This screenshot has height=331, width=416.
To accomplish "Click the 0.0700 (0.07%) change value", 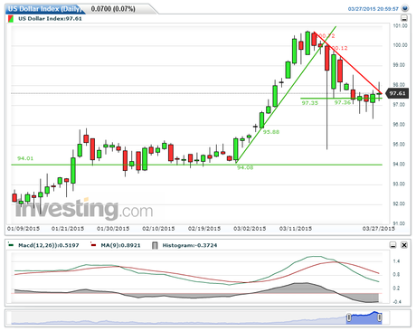I will click(x=113, y=9).
